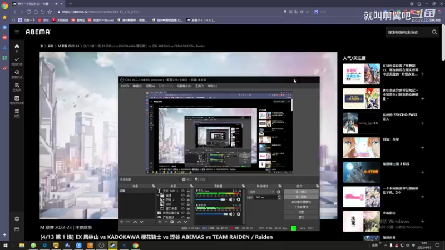The image size is (445, 250).
Task: Pop out OBS audio mixer dock icon
Action: [243, 186]
